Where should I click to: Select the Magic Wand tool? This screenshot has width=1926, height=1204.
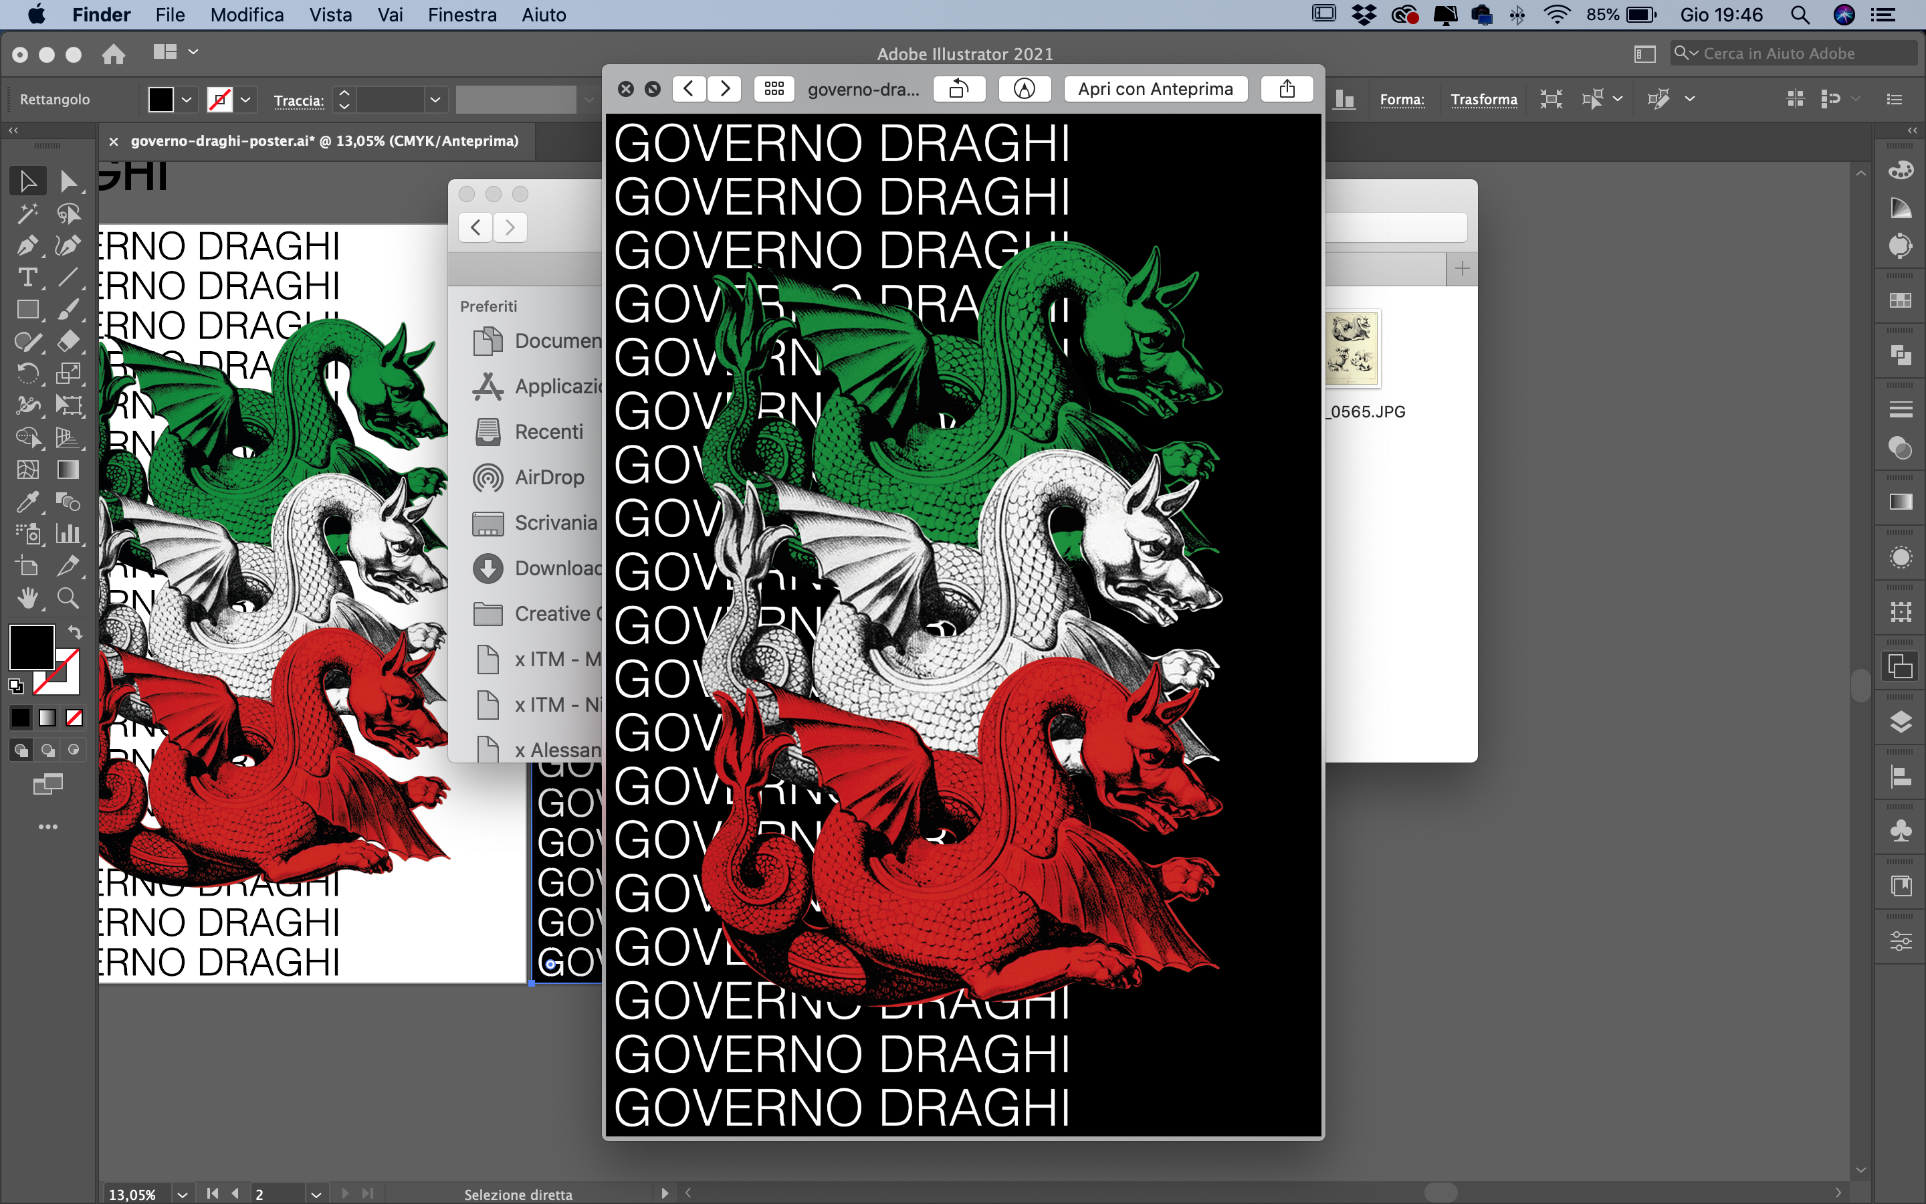[28, 213]
